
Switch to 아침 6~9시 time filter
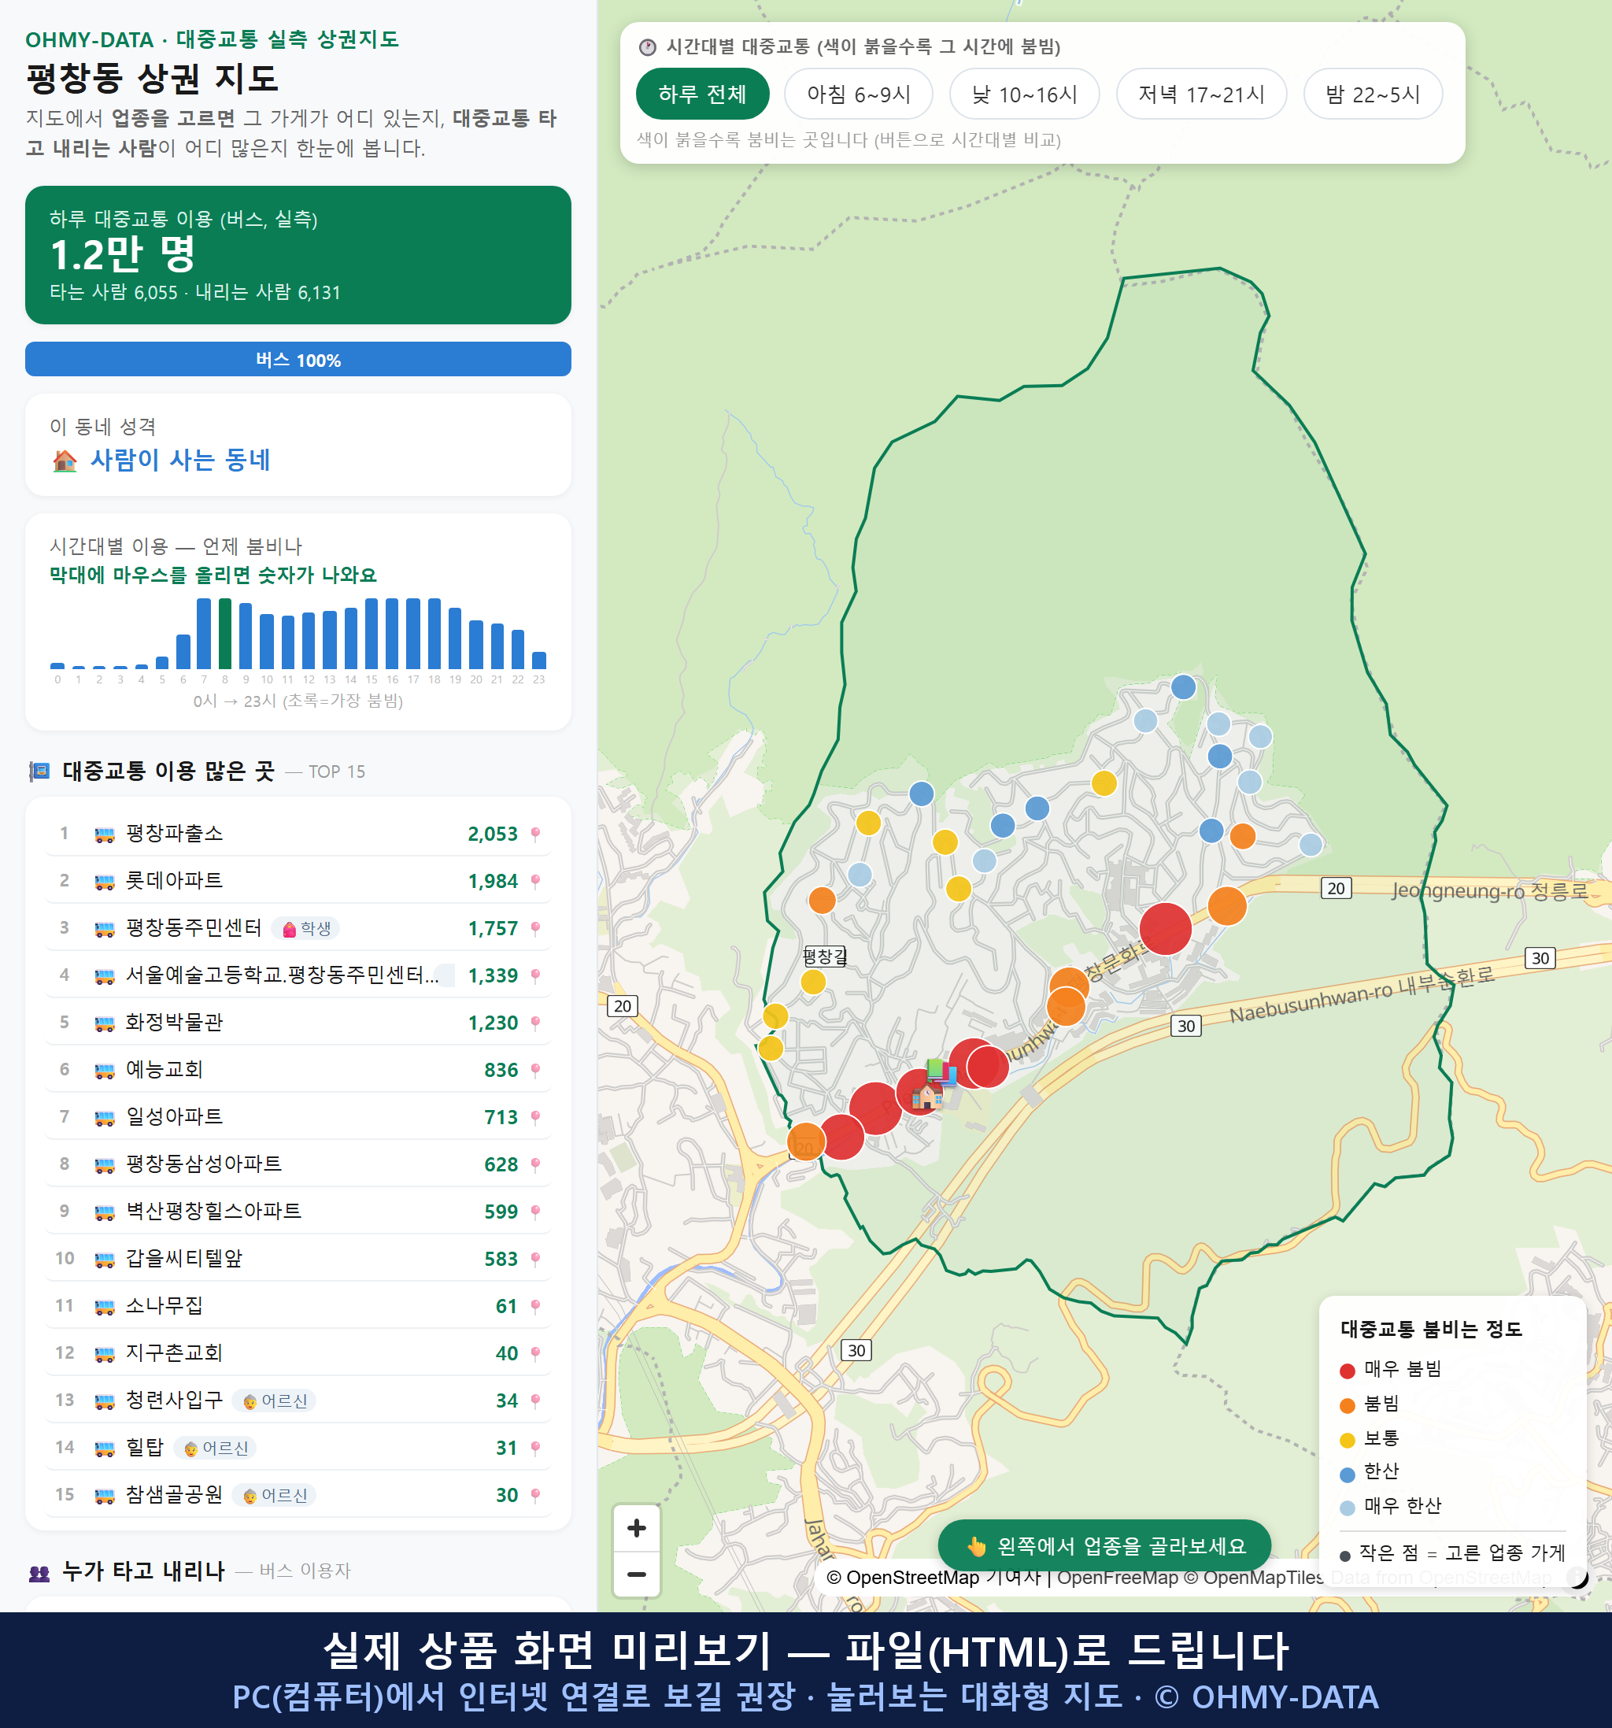[x=858, y=94]
